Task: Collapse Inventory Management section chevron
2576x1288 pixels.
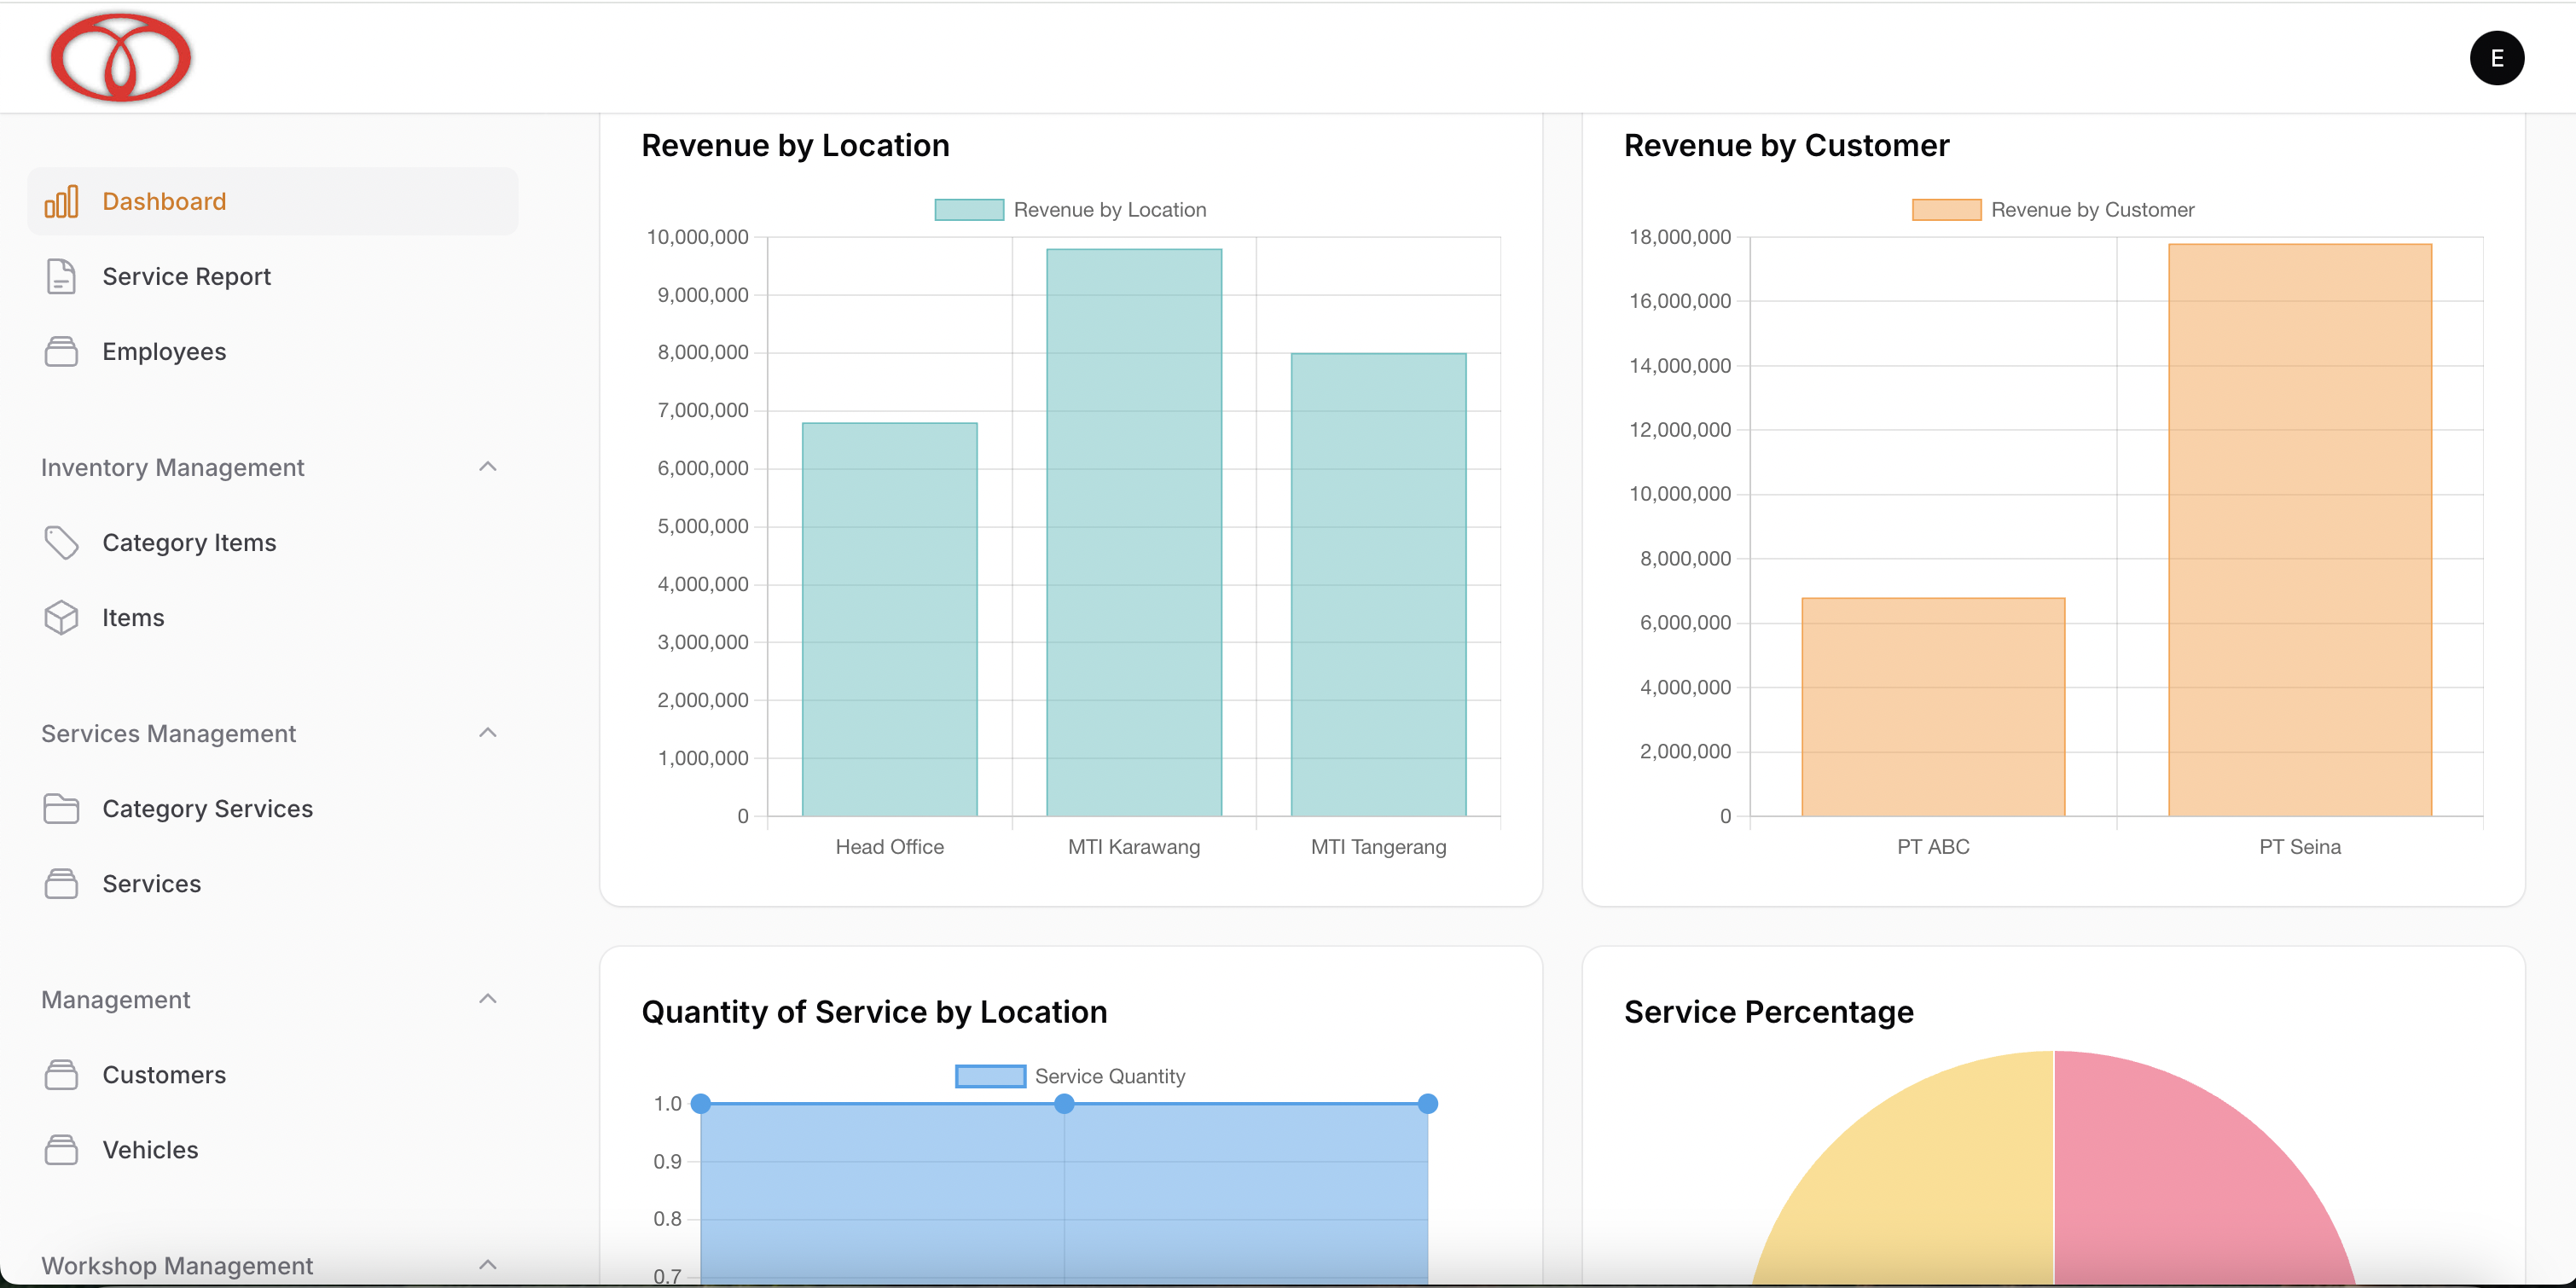Action: click(488, 466)
